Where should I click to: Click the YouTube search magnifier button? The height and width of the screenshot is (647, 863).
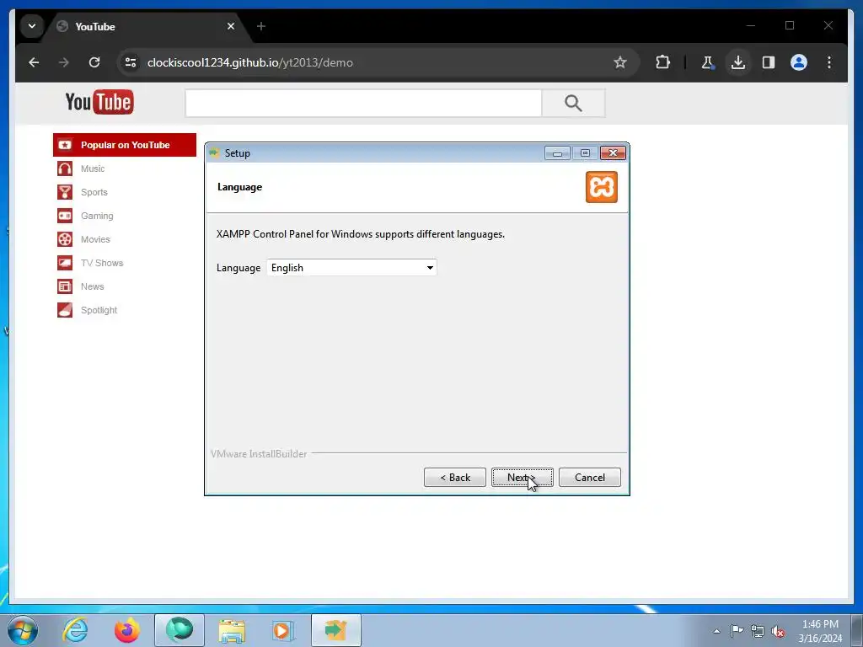click(573, 103)
